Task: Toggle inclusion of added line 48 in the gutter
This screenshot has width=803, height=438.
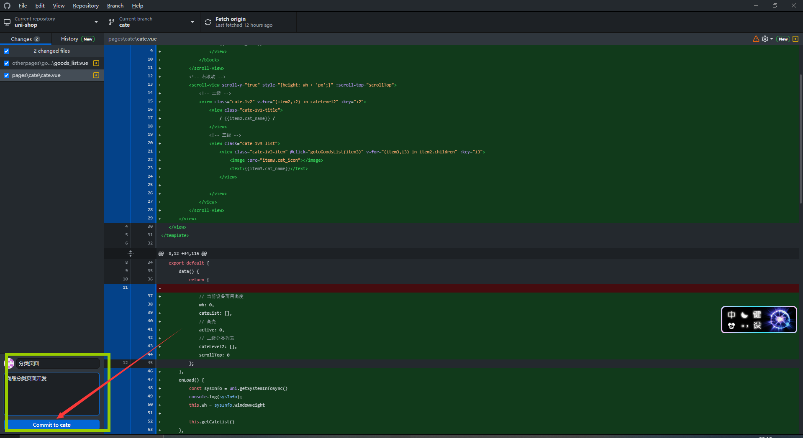Action: point(130,388)
